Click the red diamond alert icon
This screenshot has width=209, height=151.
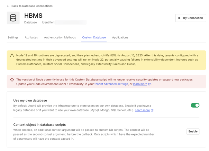pos(12,80)
